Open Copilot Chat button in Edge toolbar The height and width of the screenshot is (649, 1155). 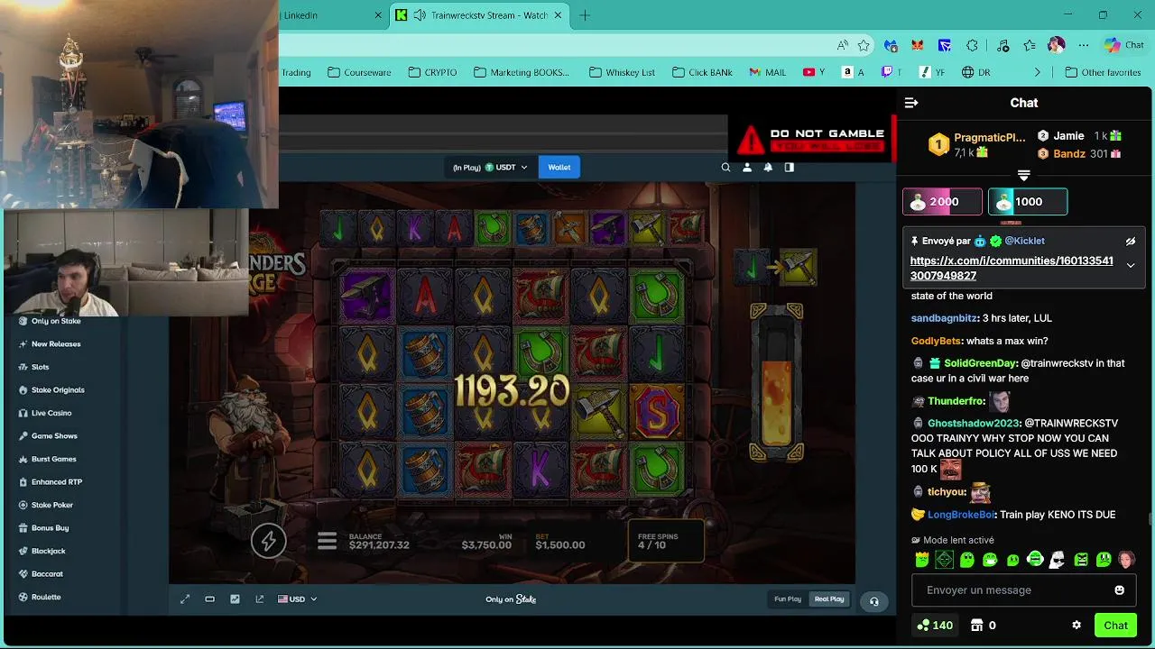click(x=1124, y=45)
